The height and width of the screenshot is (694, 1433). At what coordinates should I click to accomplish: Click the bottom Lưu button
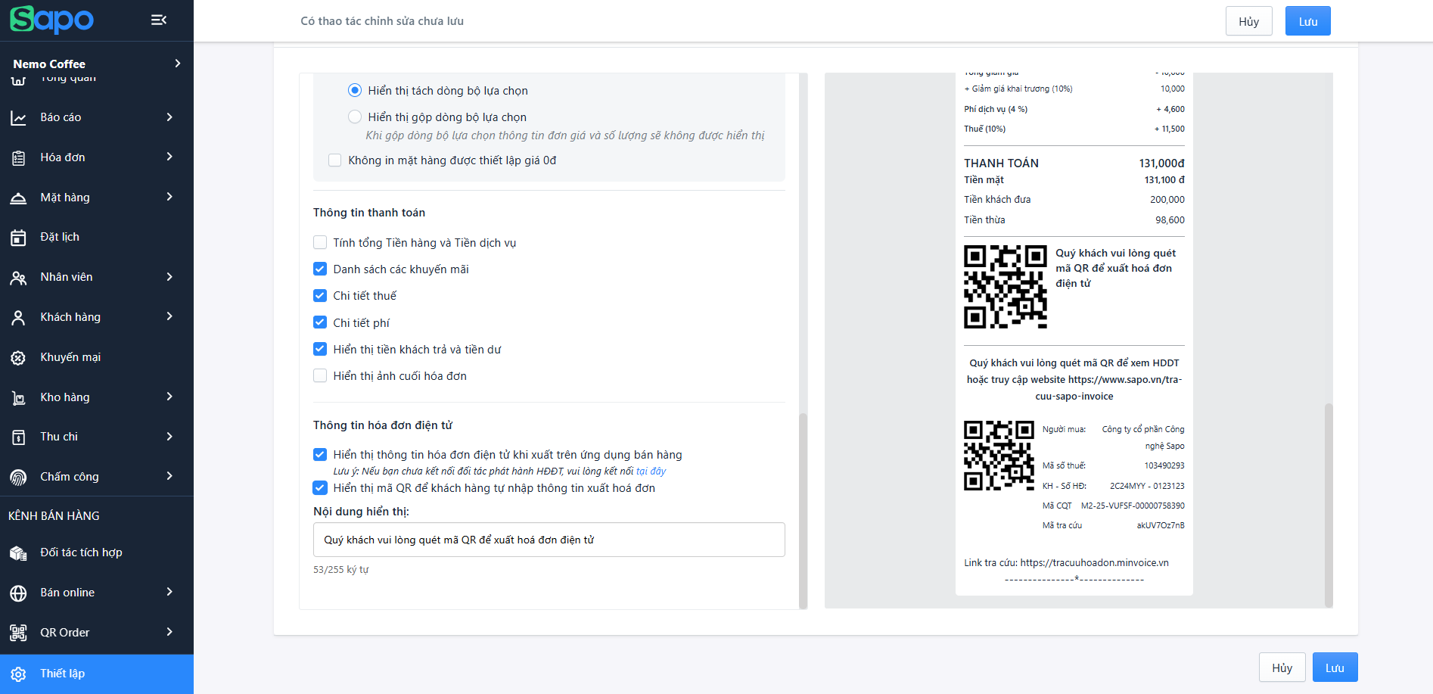1335,668
